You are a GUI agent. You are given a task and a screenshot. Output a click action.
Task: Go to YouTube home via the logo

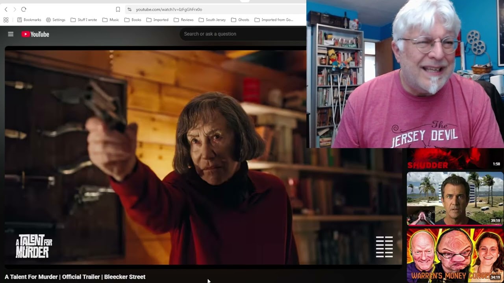coord(35,34)
